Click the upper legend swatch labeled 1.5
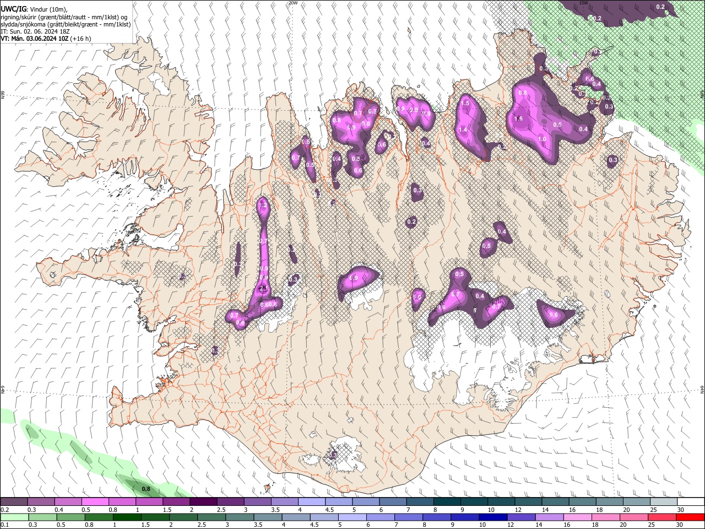Image resolution: width=705 pixels, height=529 pixels. [x=176, y=502]
